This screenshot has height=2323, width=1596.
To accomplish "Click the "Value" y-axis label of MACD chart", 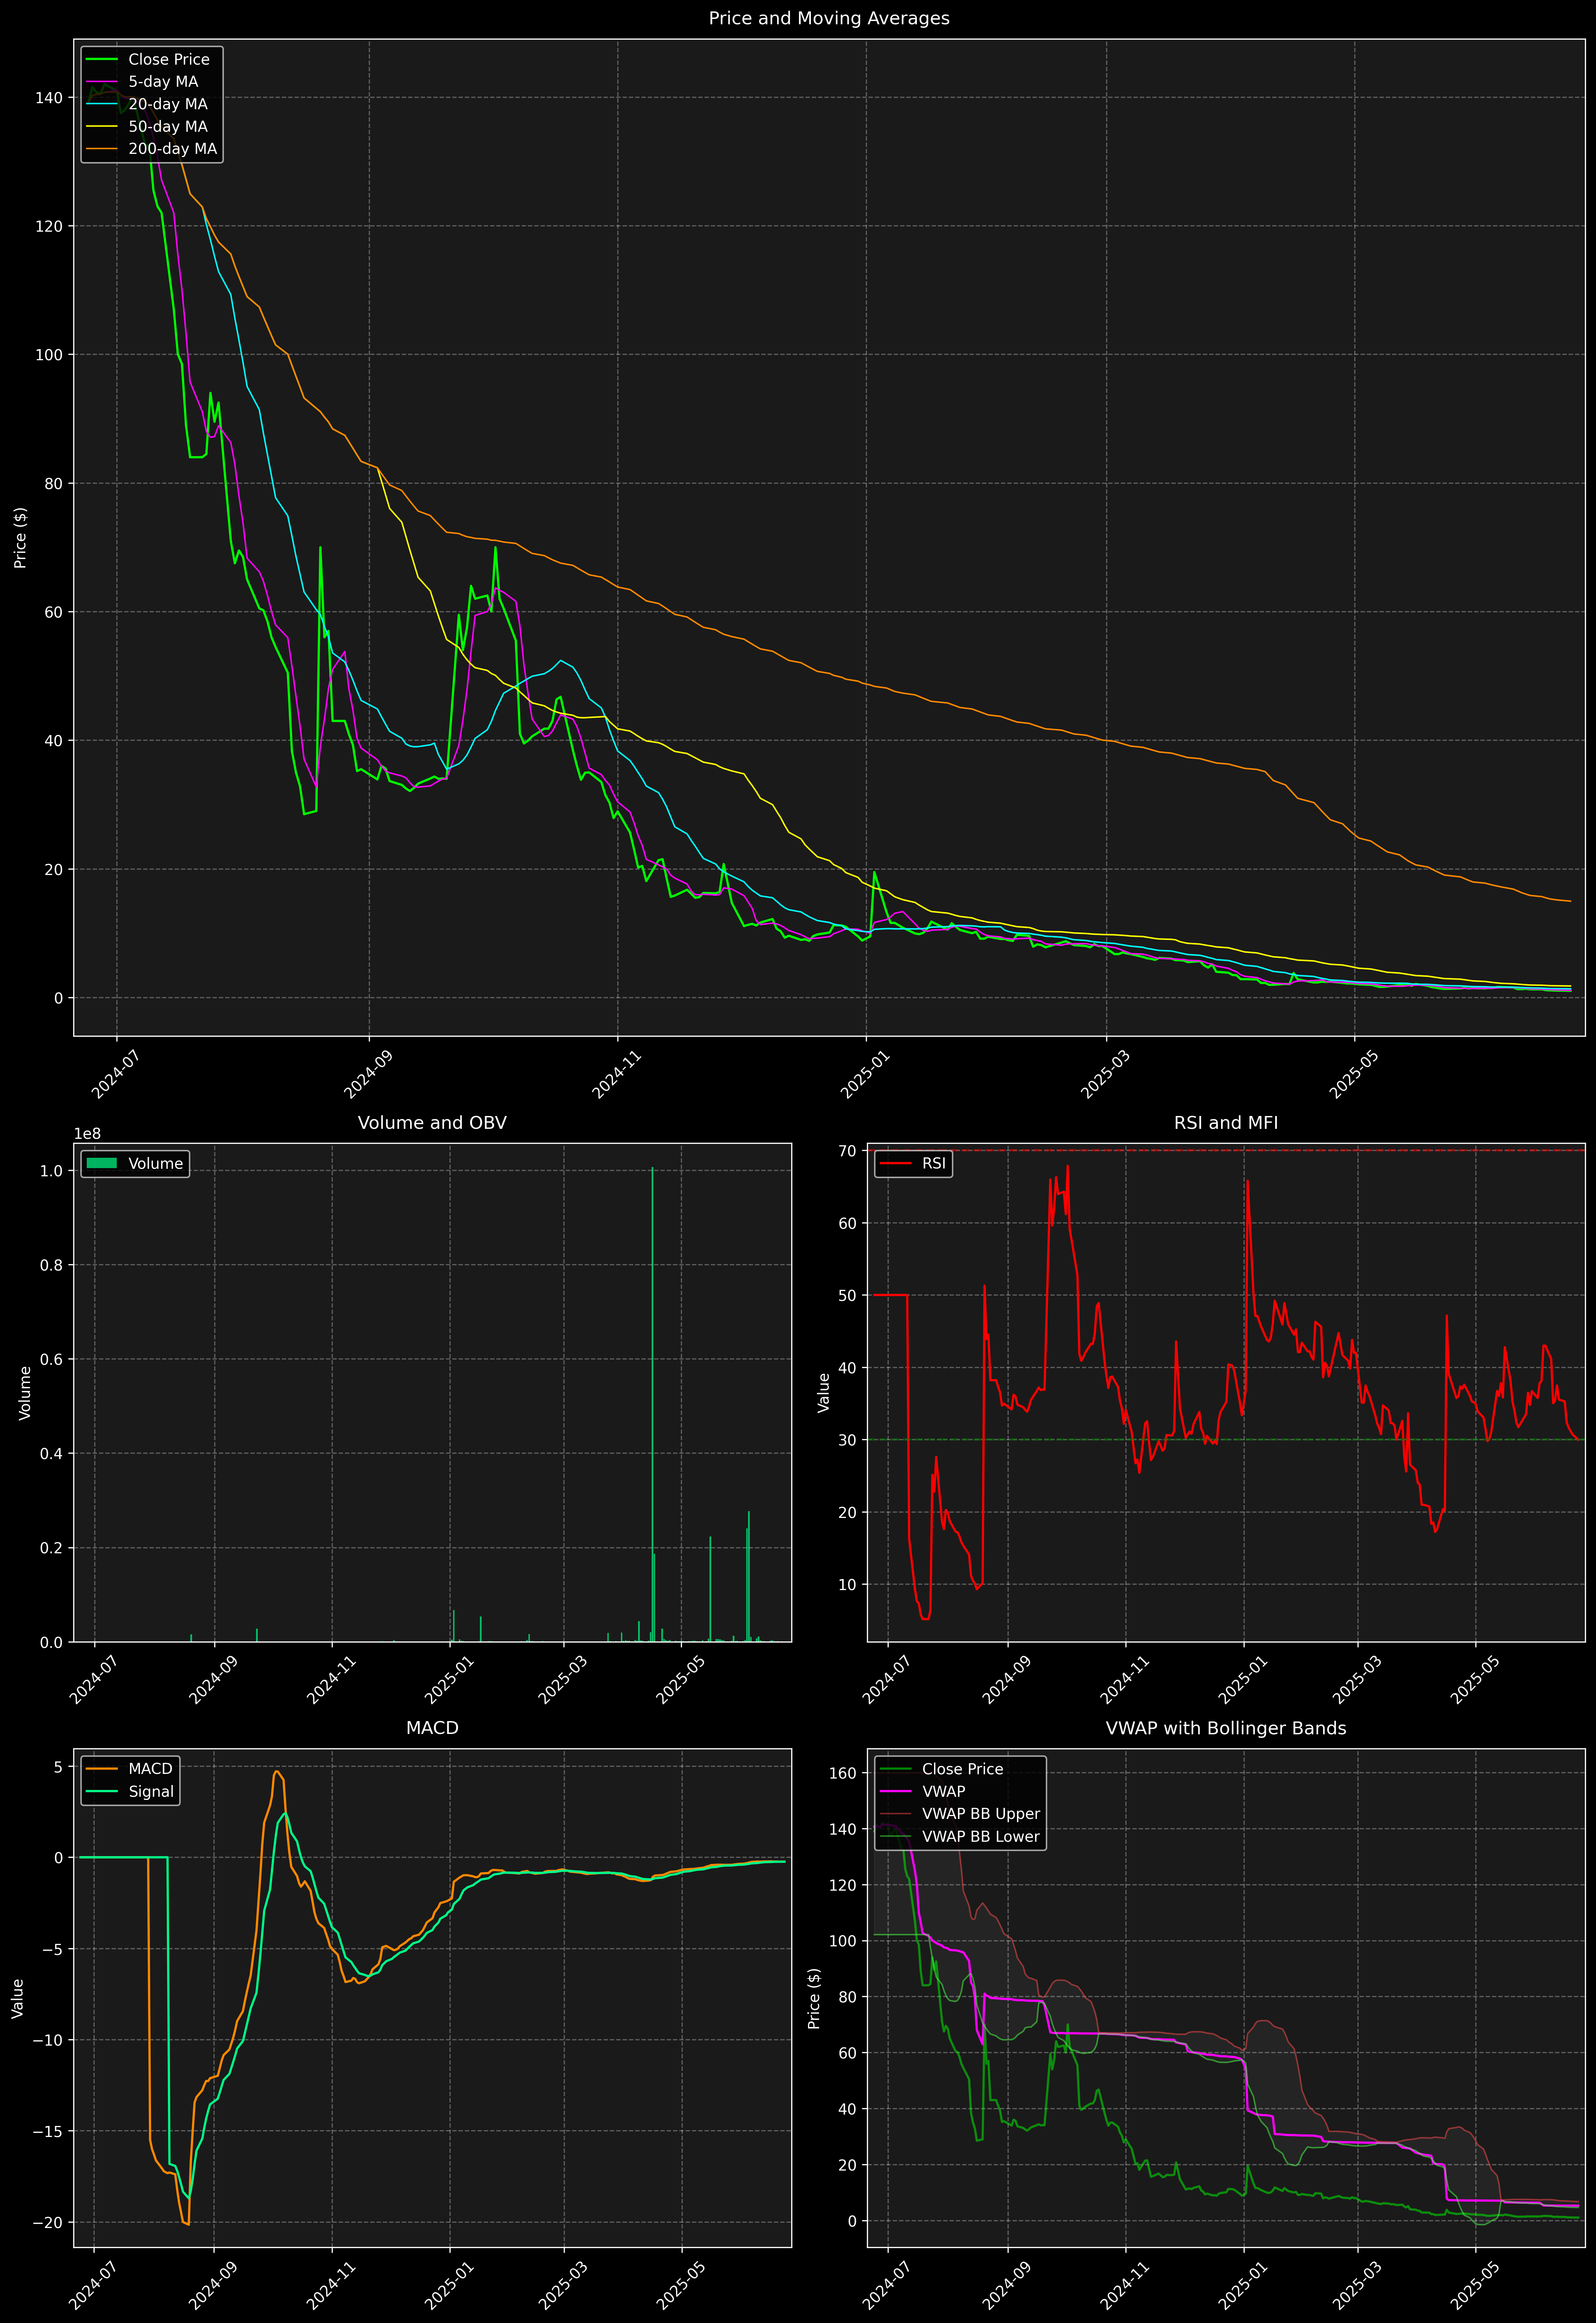I will pyautogui.click(x=18, y=1998).
